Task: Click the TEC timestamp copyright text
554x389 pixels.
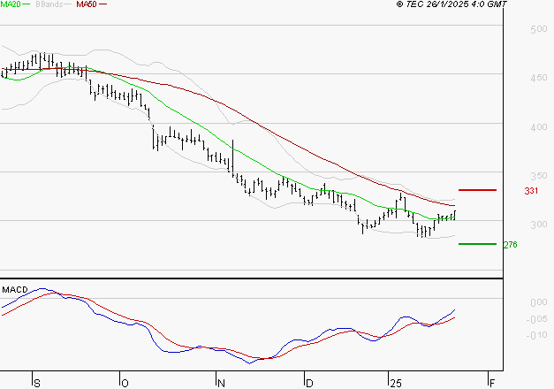Action: pyautogui.click(x=452, y=4)
